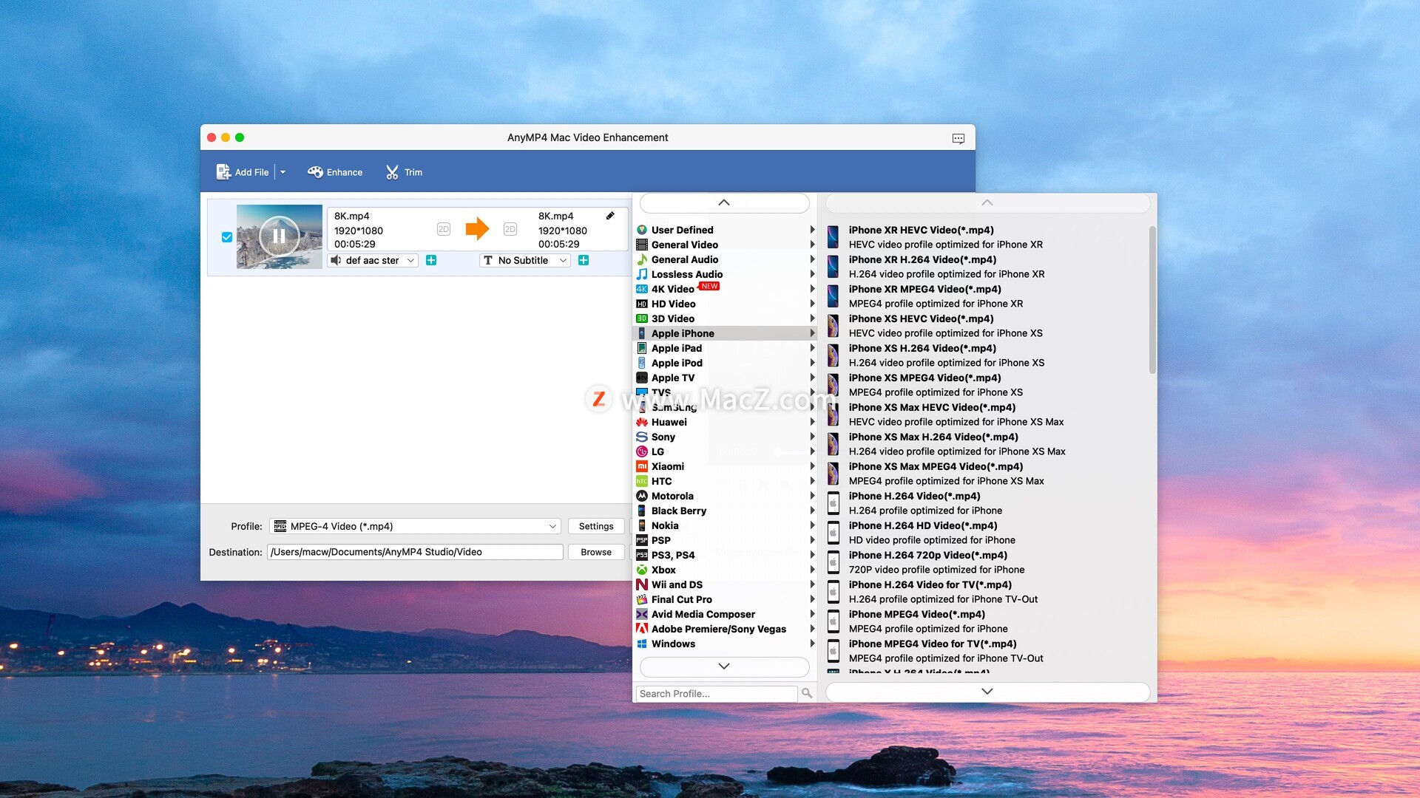
Task: Select the General Audio category
Action: (x=725, y=259)
